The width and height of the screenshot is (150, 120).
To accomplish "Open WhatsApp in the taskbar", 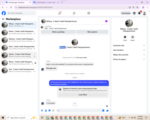I will tap(48, 118).
